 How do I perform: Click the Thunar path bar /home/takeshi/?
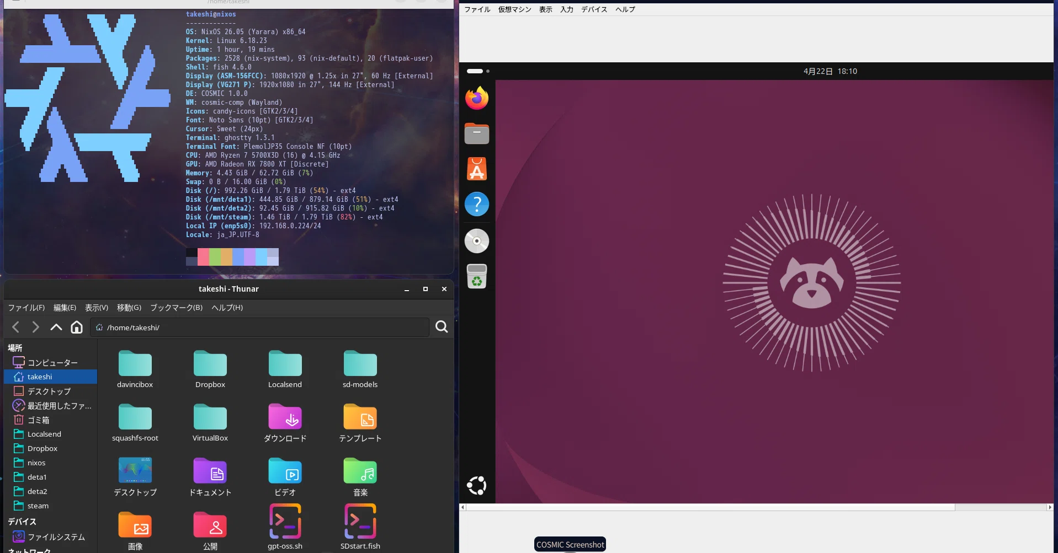click(x=259, y=327)
